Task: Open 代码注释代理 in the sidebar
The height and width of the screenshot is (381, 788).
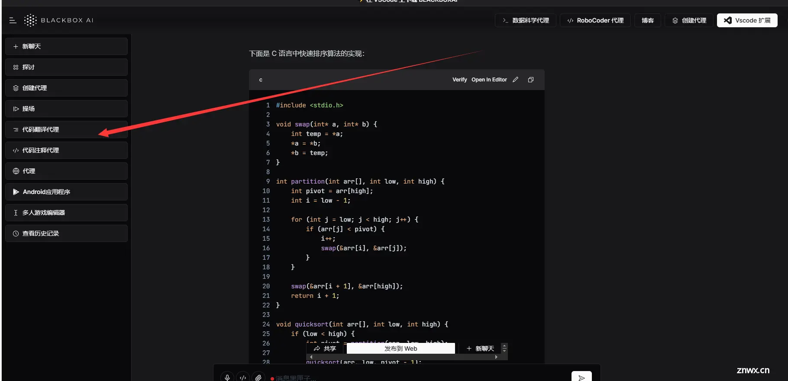Action: coord(66,150)
